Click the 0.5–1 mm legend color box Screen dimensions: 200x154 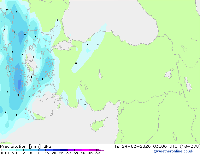click(x=13, y=150)
